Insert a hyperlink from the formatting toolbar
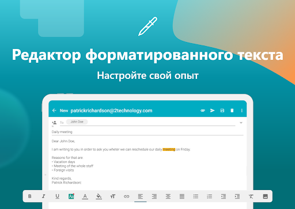Viewport: 295px width, 209px height. 126,196
